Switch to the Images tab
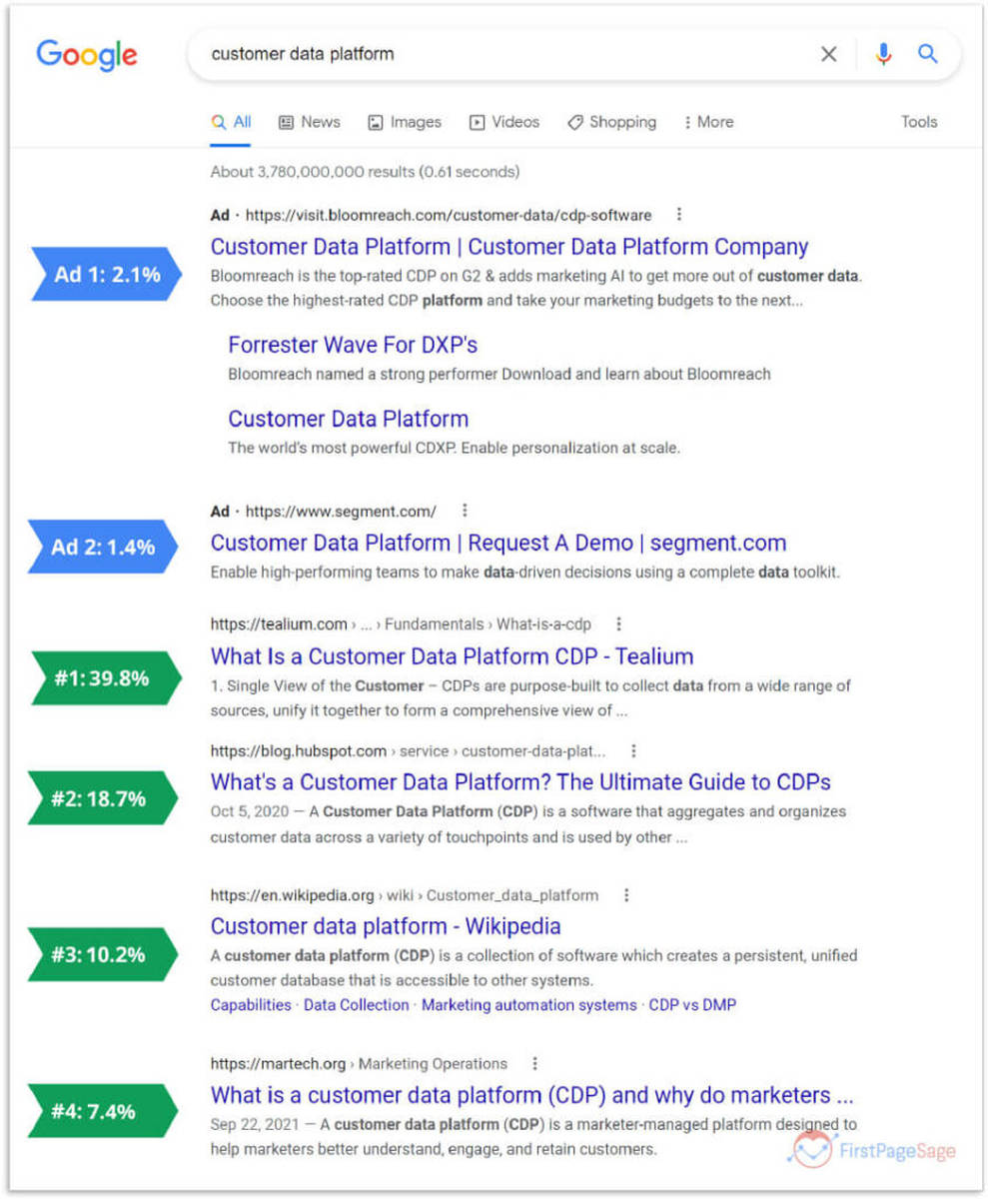 pyautogui.click(x=405, y=122)
